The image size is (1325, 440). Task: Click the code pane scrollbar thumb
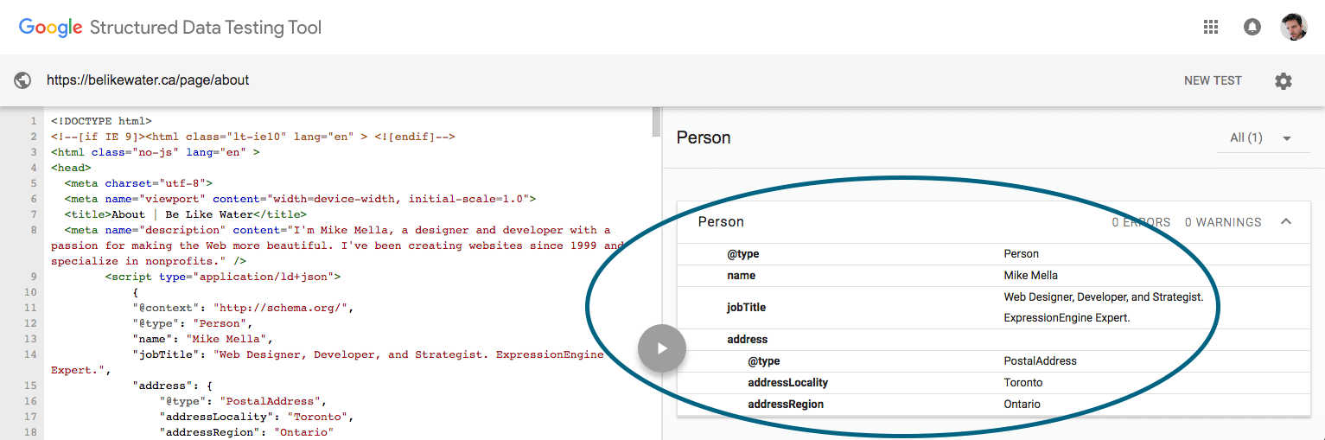(x=656, y=123)
